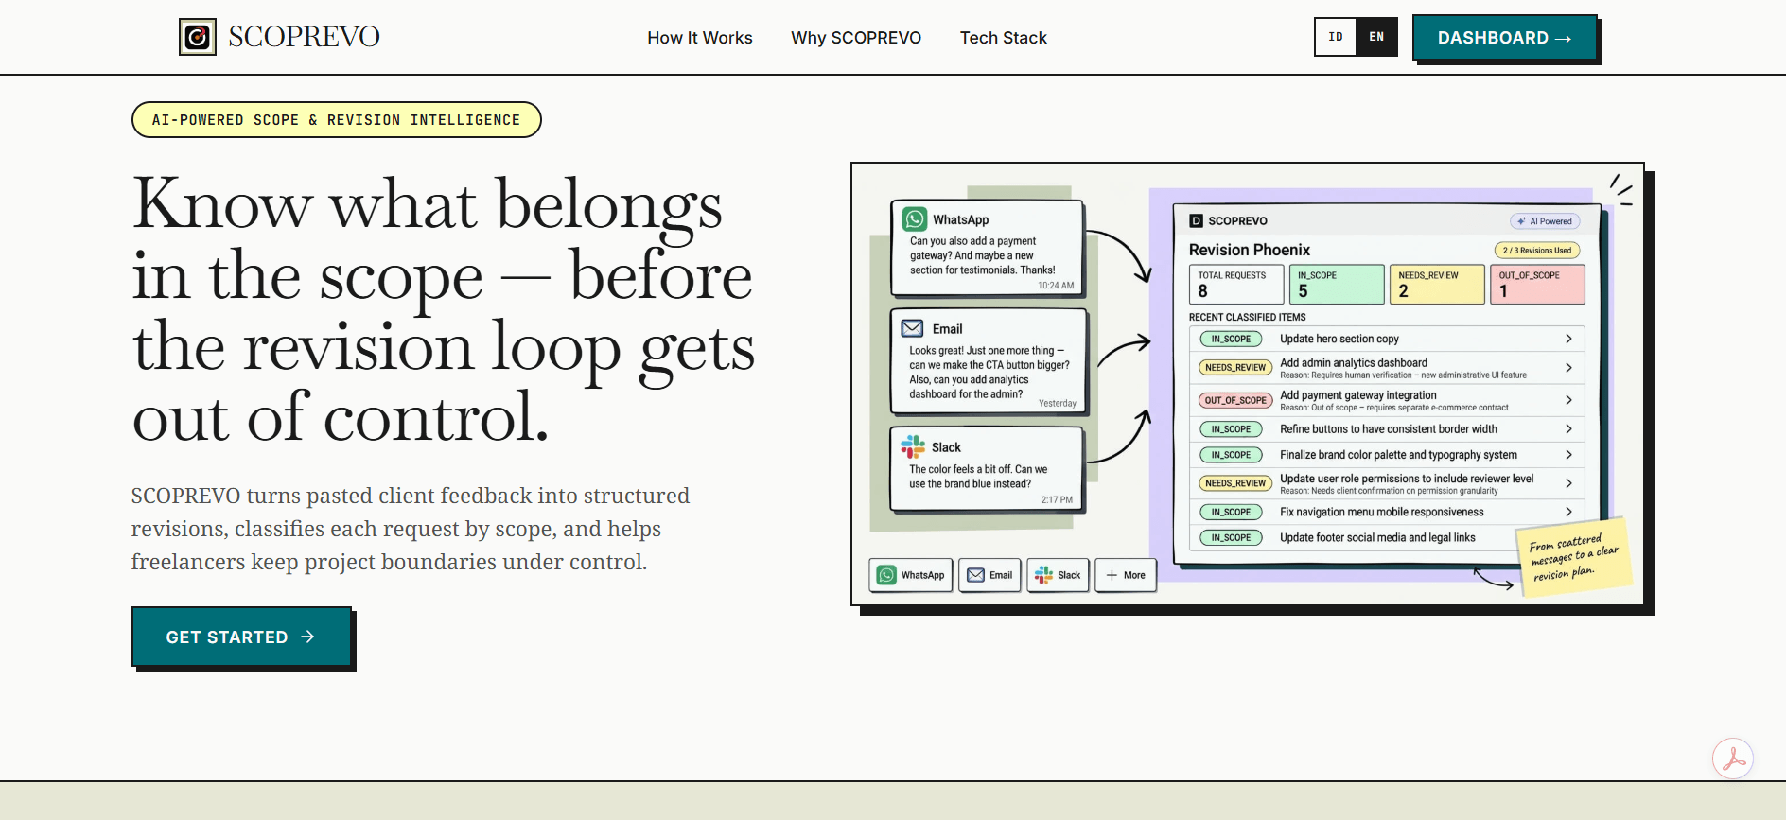The image size is (1786, 820).
Task: Open the Tech Stack nav item
Action: [1004, 38]
